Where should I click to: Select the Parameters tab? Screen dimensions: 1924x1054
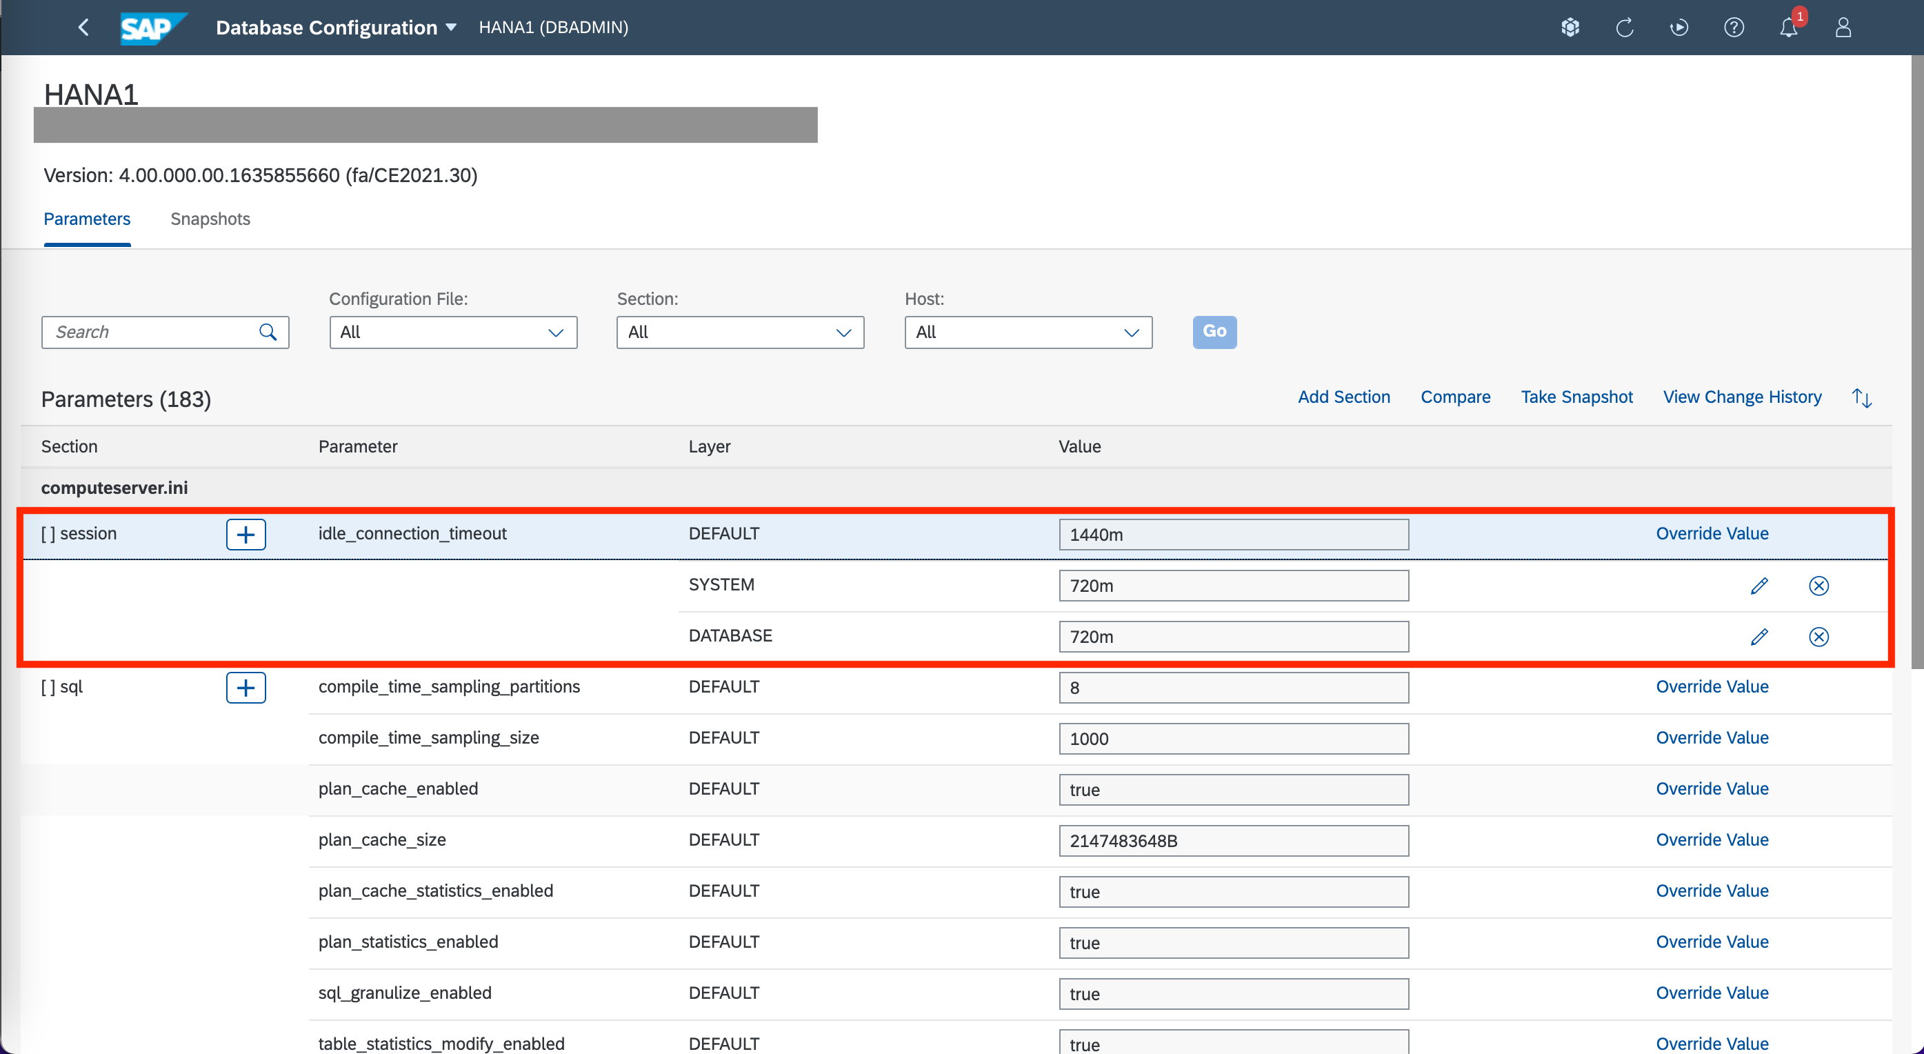[x=87, y=219]
